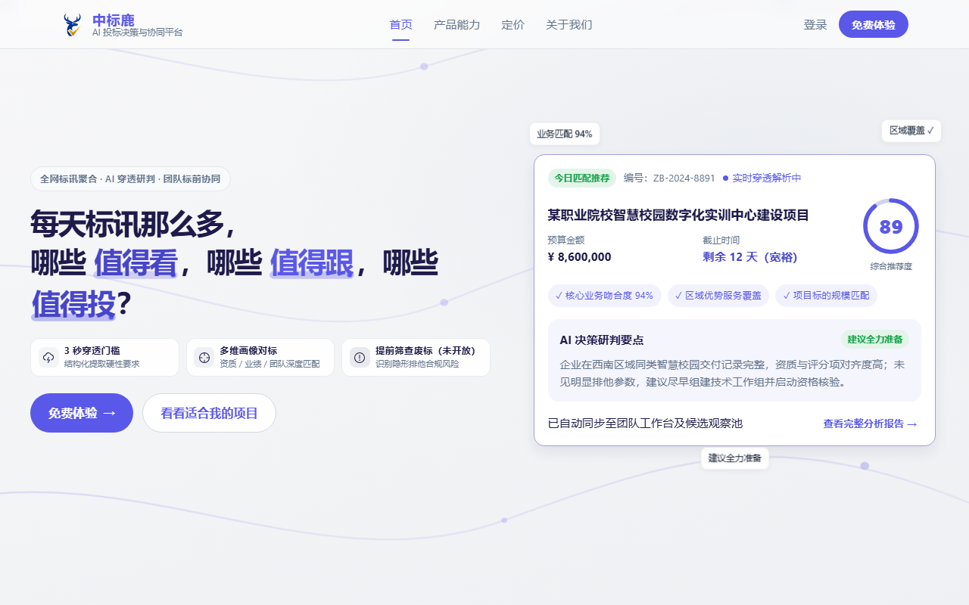The width and height of the screenshot is (969, 605).
Task: Click the header 免费体验 button
Action: click(x=874, y=24)
